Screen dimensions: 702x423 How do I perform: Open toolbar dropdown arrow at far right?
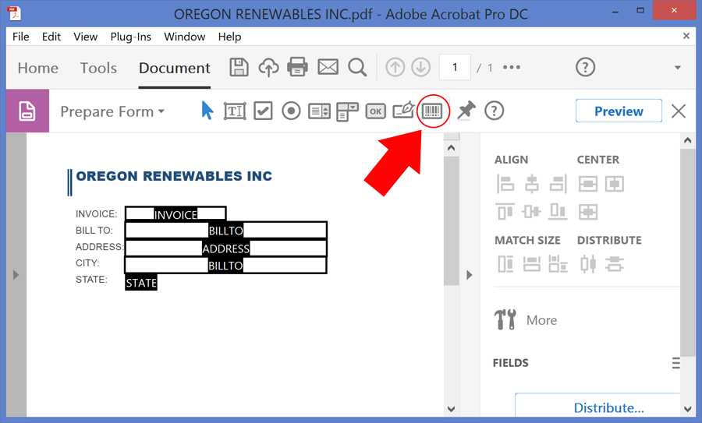(678, 68)
